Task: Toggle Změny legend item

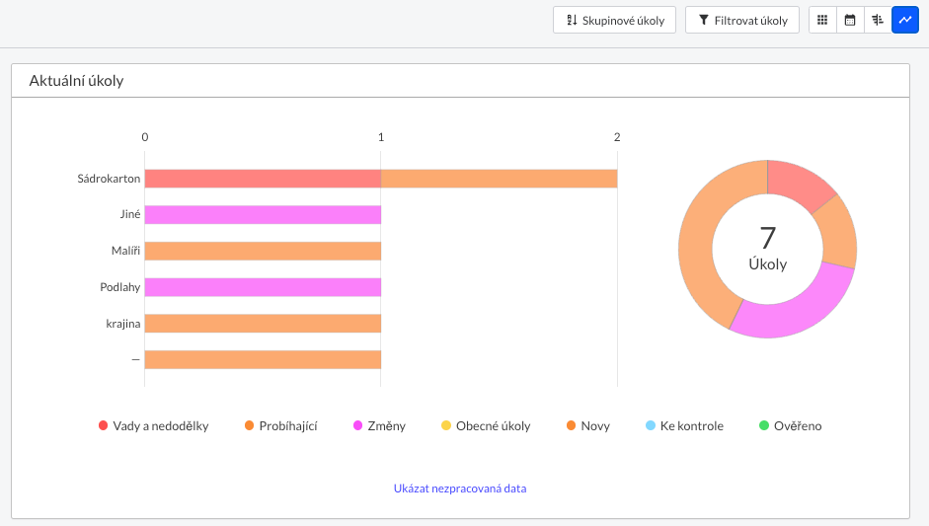Action: (x=379, y=426)
